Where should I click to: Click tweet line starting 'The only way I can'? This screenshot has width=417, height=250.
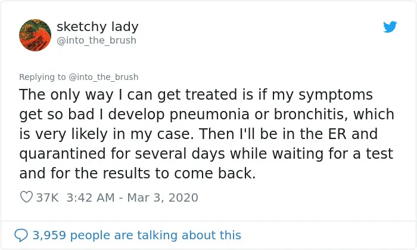pos(196,95)
